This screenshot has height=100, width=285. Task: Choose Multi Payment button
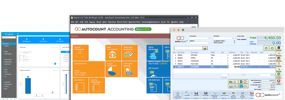coord(243,82)
